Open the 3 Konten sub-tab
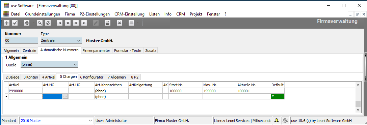Screen dimensions: 367x125 [30, 77]
